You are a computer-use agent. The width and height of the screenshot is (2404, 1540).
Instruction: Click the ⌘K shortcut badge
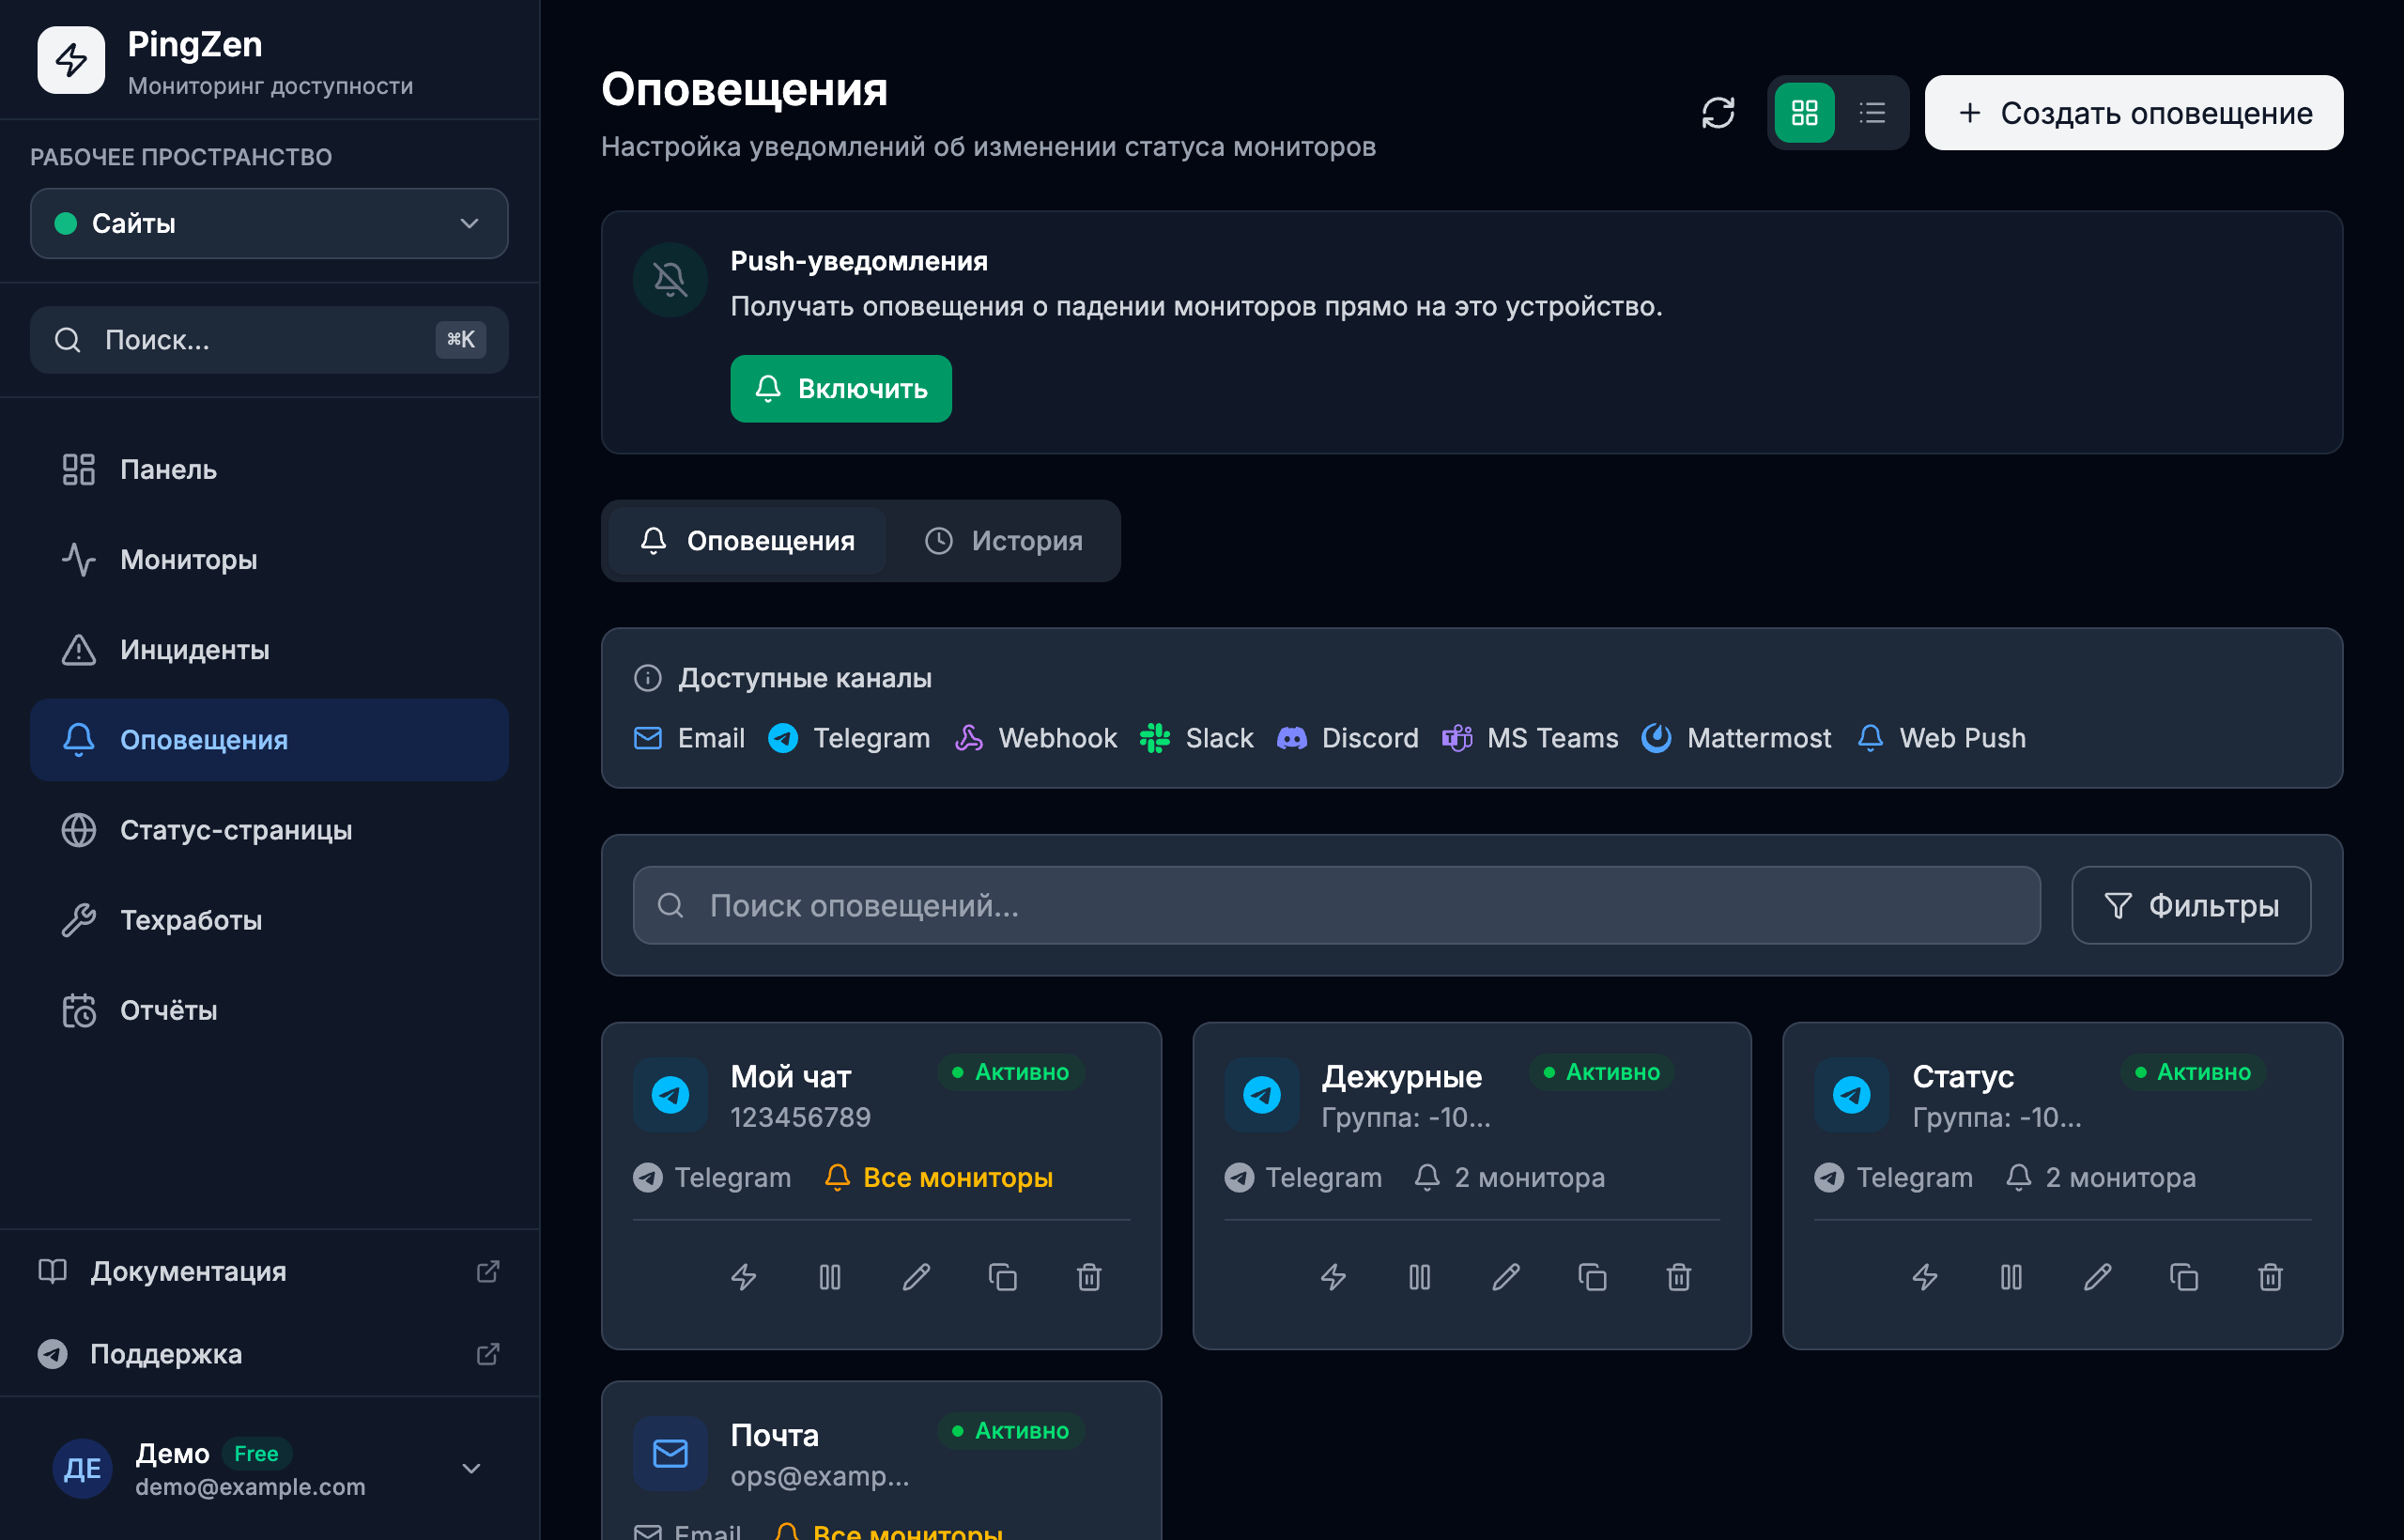[460, 340]
